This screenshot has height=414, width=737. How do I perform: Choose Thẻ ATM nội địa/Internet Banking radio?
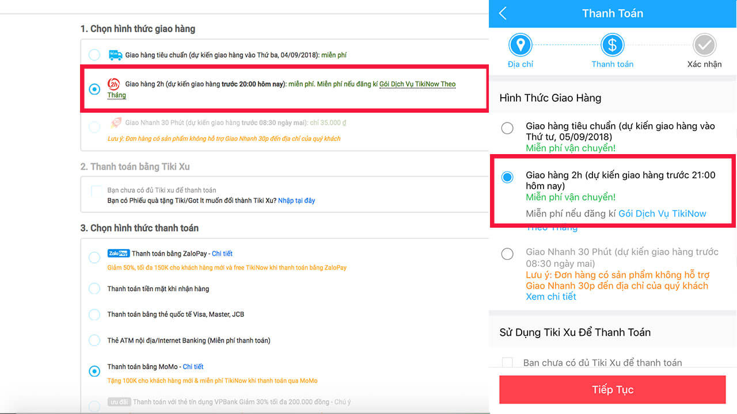(x=94, y=340)
